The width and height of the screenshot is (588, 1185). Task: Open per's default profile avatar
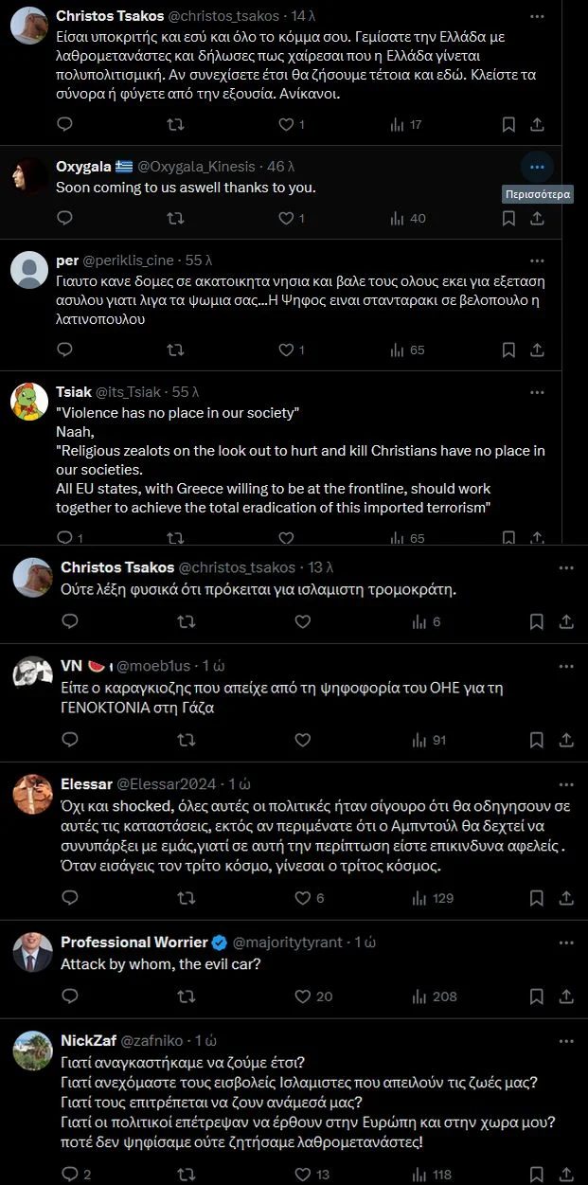29,269
